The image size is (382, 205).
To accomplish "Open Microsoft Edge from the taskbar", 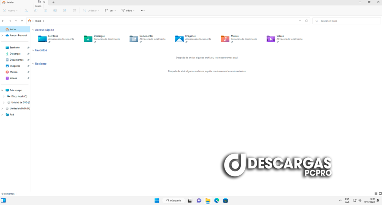I will pos(217,201).
